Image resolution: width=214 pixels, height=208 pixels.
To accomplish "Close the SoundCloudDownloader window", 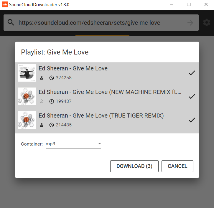I will click(206, 4).
